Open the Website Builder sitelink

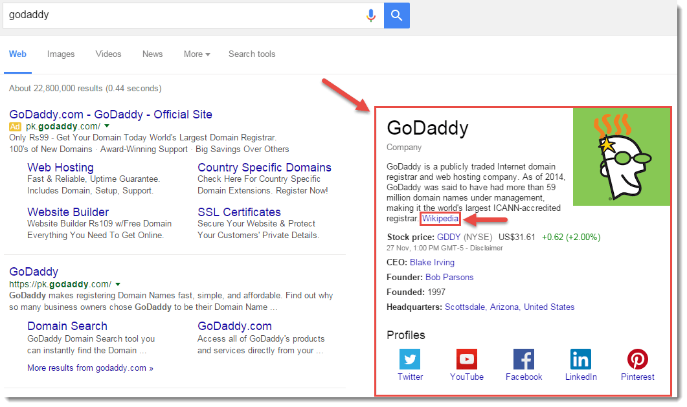(68, 212)
